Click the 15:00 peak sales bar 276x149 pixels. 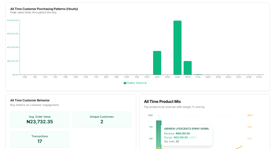pyautogui.click(x=177, y=48)
